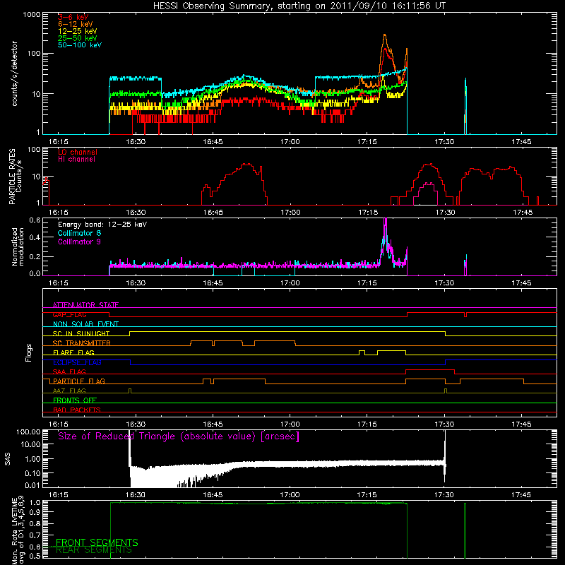565x565 pixels.
Task: Select the 25-50 keV legend label
Action: pyautogui.click(x=78, y=38)
